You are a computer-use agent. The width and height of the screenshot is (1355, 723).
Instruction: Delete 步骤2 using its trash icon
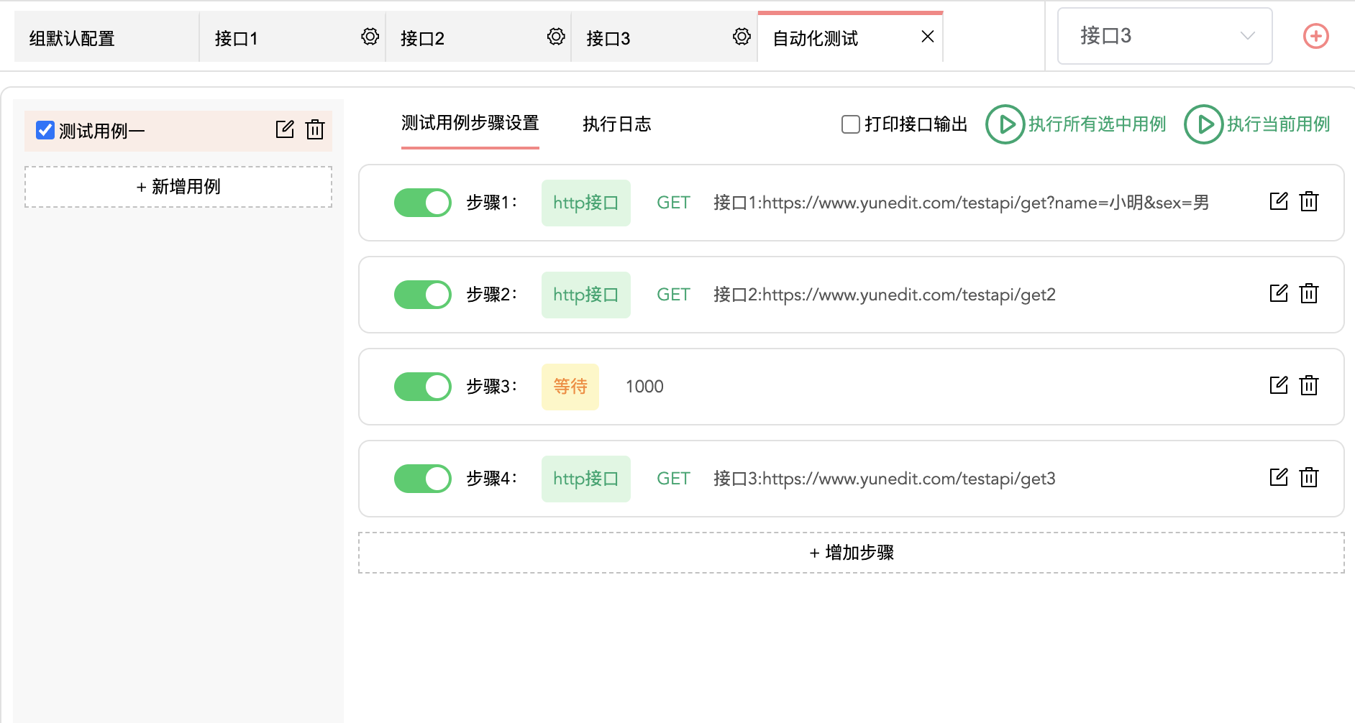click(x=1309, y=293)
